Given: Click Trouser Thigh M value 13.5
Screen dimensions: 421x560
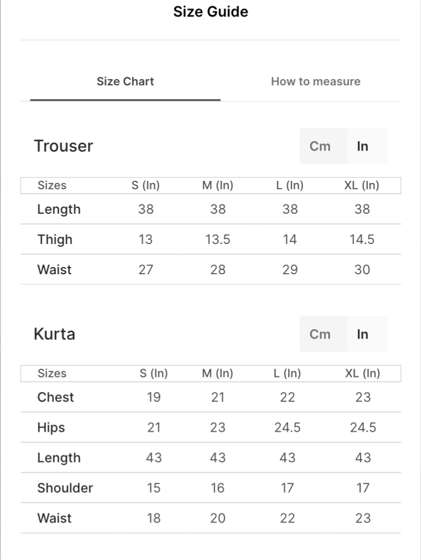Looking at the screenshot, I should (218, 240).
